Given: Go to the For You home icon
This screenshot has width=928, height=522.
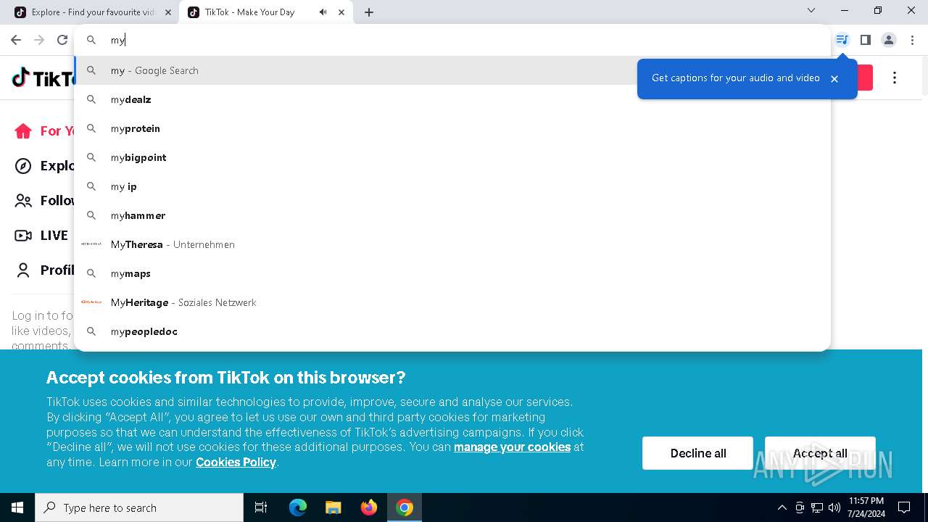Looking at the screenshot, I should point(23,131).
